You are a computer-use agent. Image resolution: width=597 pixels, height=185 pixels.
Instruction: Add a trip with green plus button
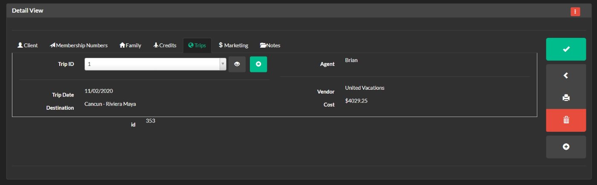pyautogui.click(x=258, y=64)
